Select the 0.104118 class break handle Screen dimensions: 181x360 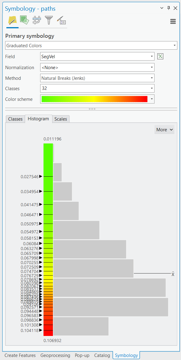click(41, 330)
